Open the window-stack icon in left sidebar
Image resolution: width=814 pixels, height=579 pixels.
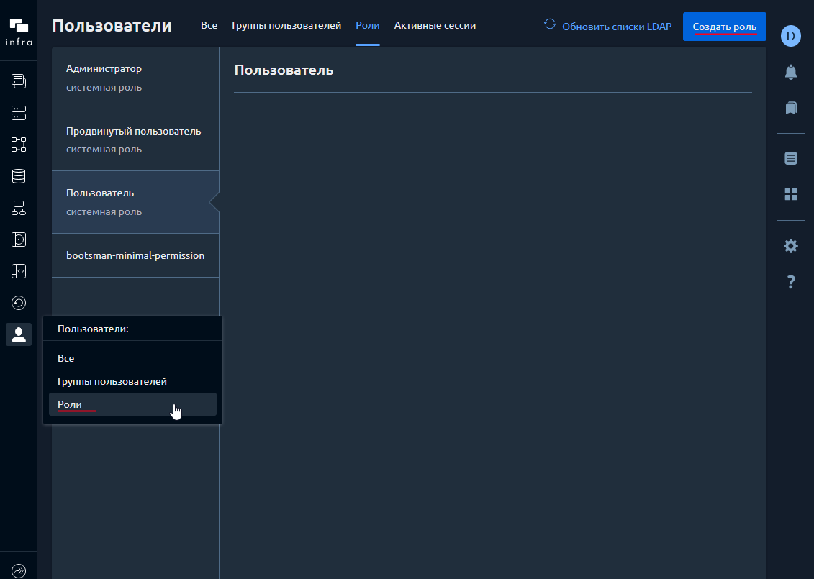tap(19, 81)
